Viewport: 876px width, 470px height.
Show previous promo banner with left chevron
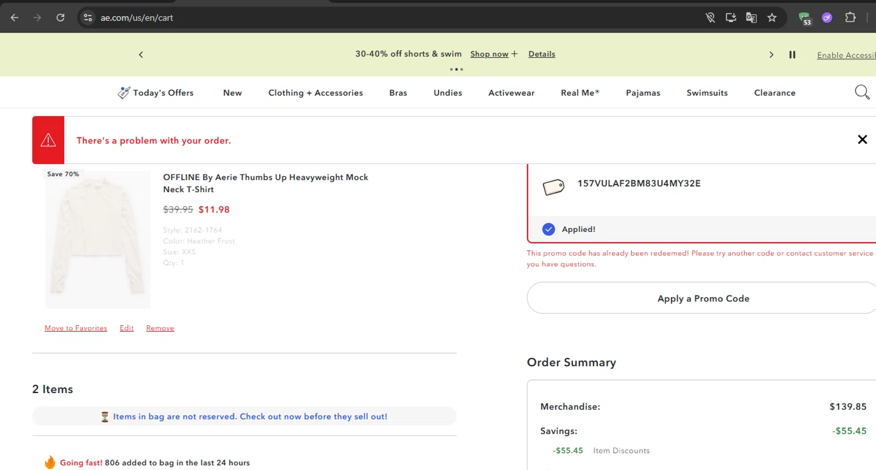pos(141,54)
